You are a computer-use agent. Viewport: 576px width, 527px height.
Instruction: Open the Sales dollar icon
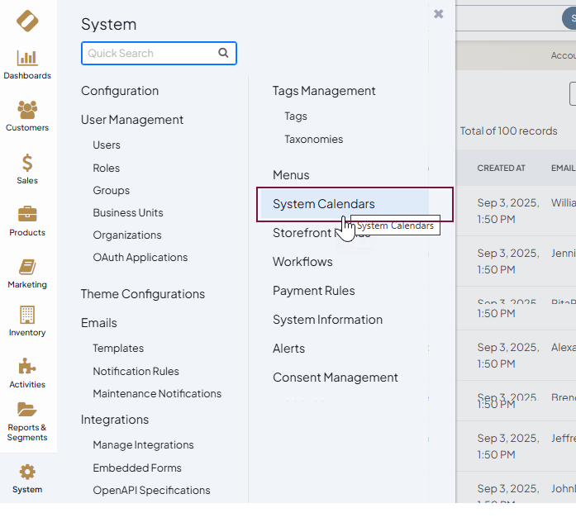tap(27, 163)
